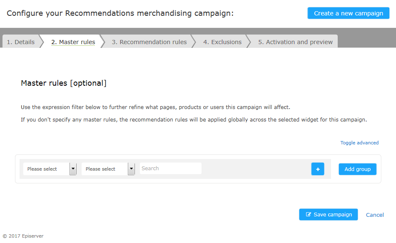Toggle advanced options link

pyautogui.click(x=359, y=143)
